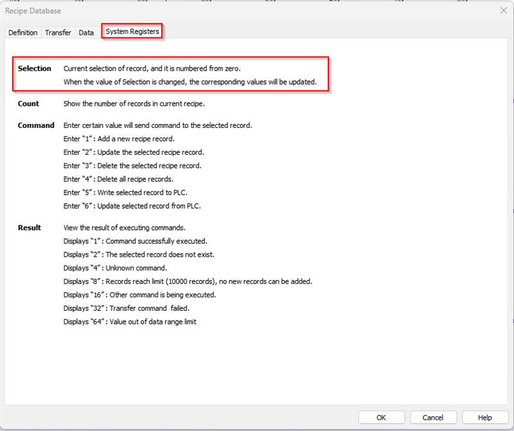Close the Recipe Database dialog

tap(504, 10)
